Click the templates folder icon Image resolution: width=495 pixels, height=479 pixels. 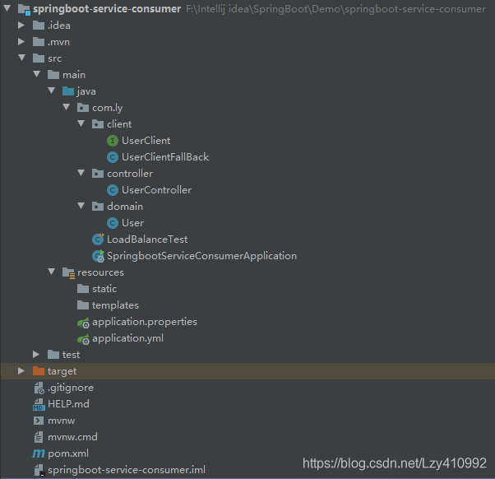(x=83, y=305)
